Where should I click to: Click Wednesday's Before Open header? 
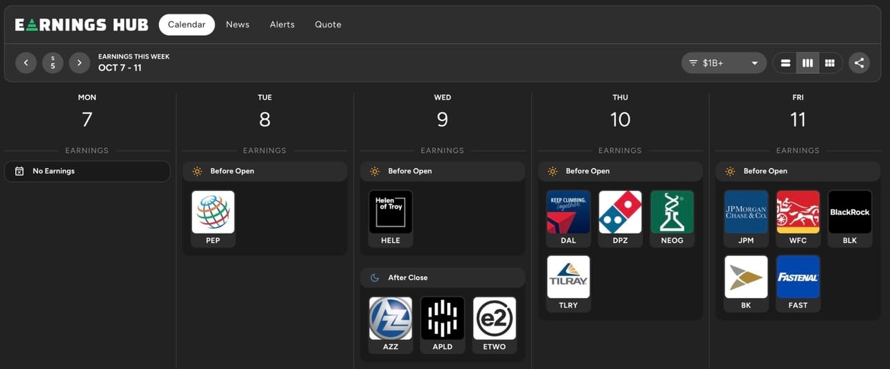click(442, 171)
